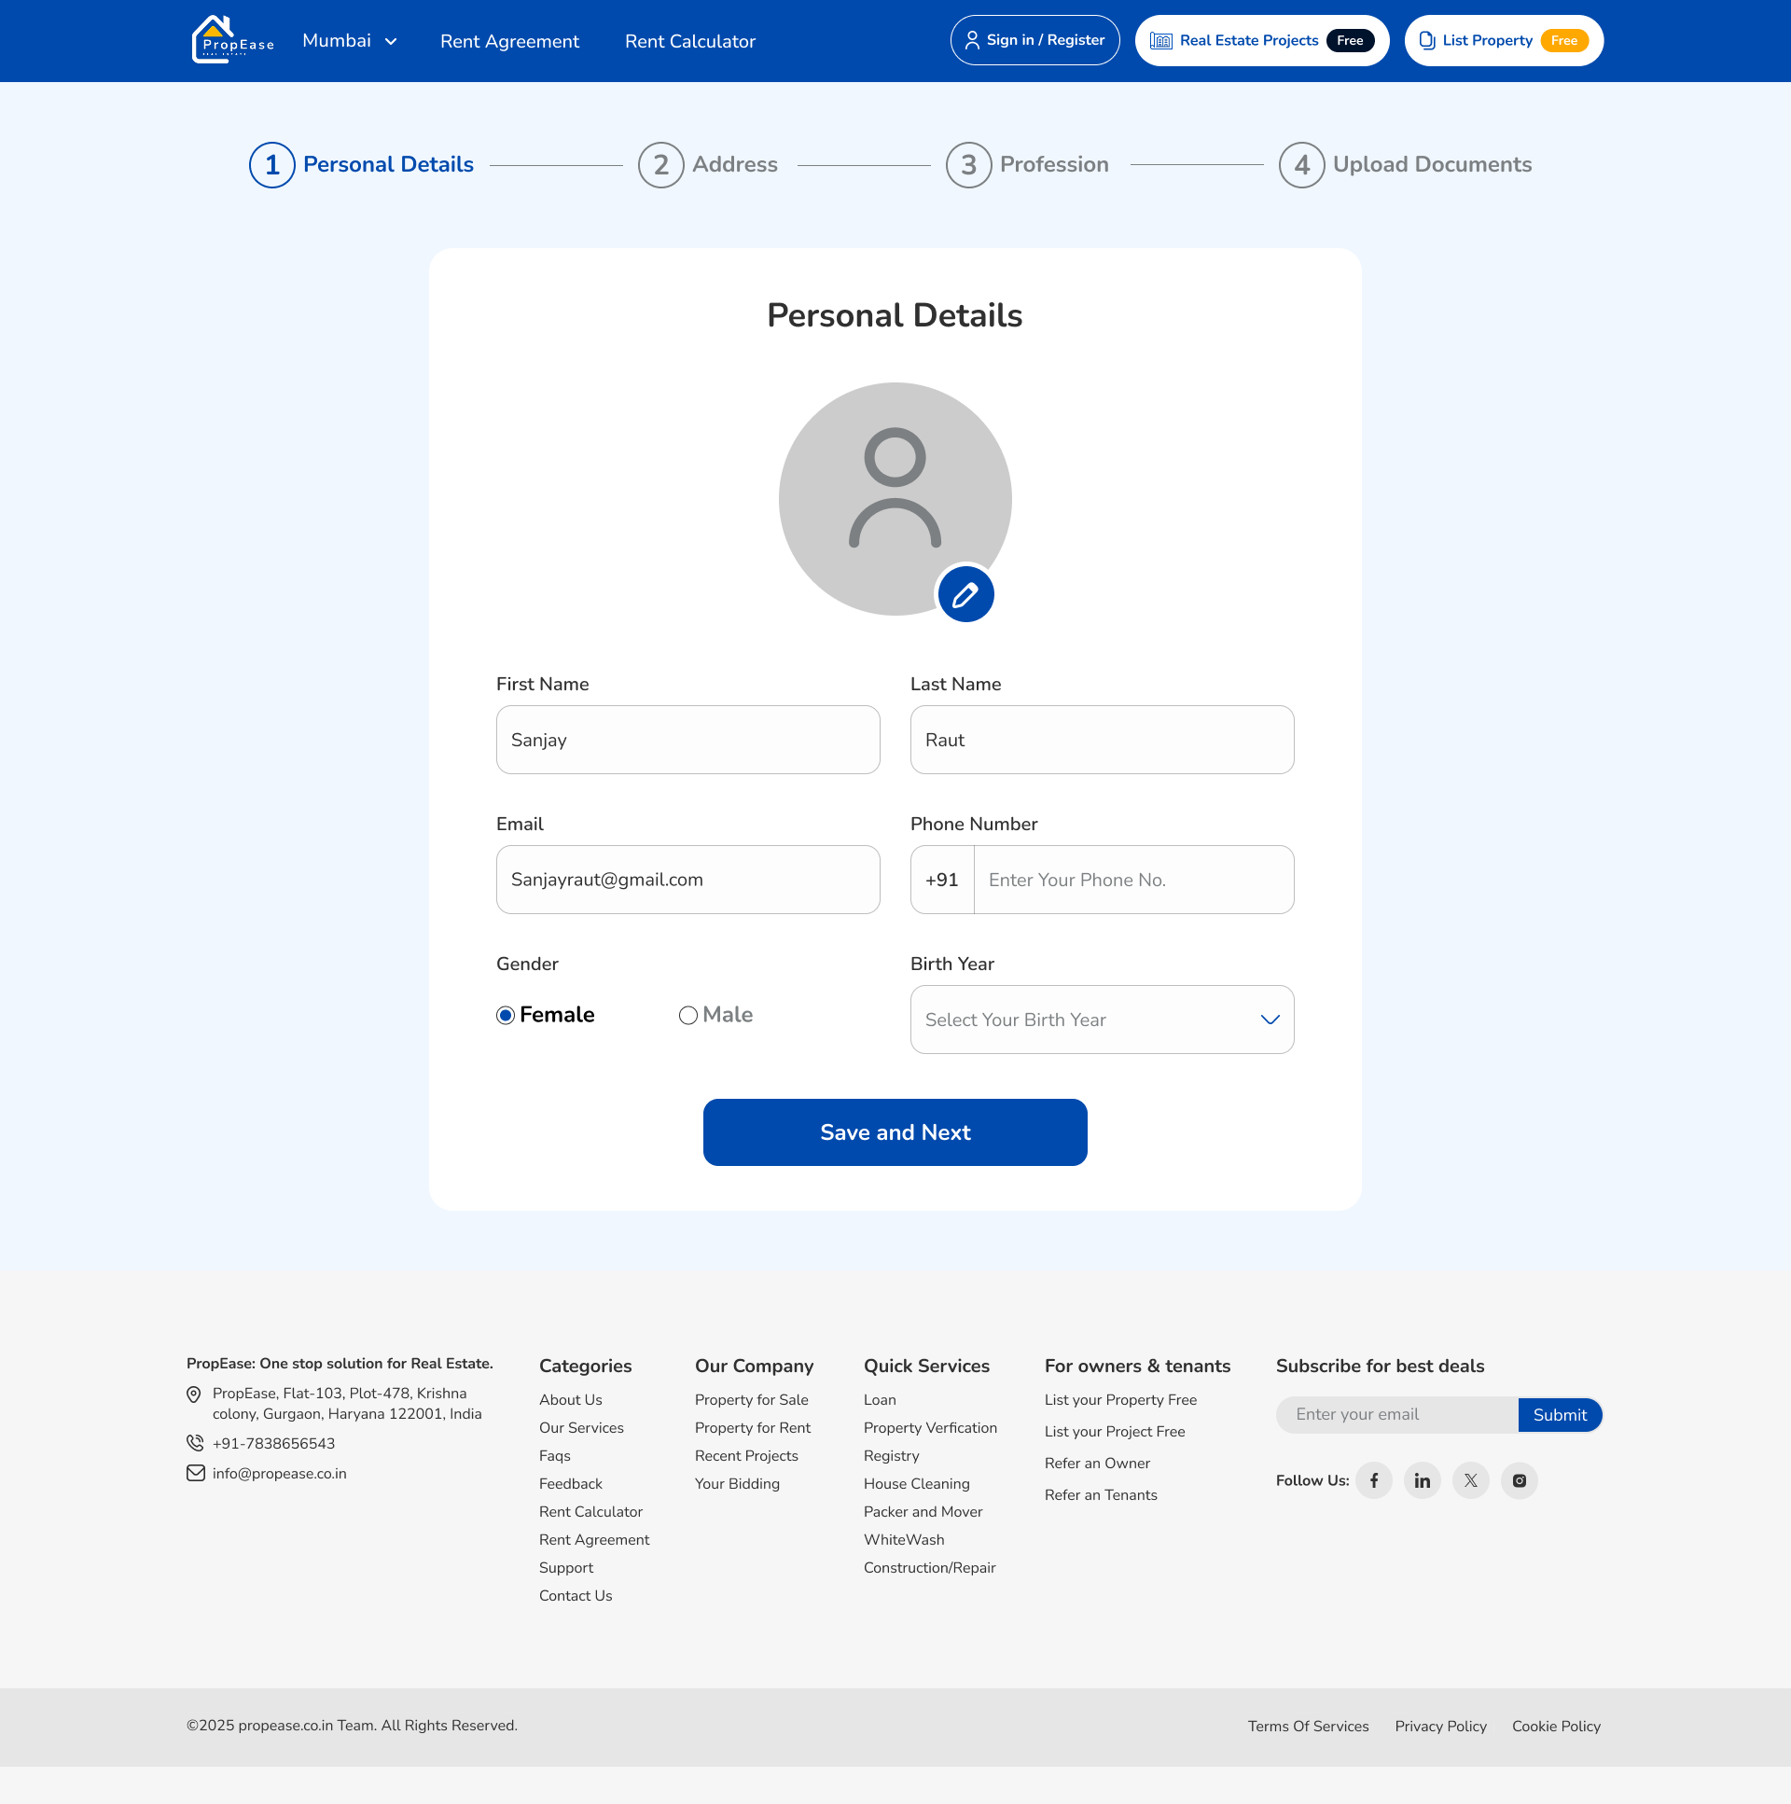Select the Female gender radio button

tap(506, 1015)
